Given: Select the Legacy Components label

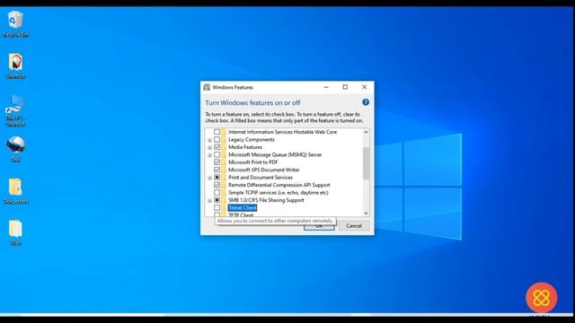Looking at the screenshot, I should click(252, 140).
